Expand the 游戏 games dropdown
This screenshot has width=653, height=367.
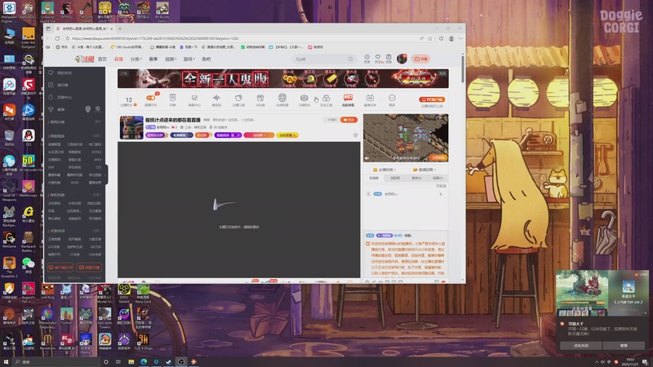[189, 59]
